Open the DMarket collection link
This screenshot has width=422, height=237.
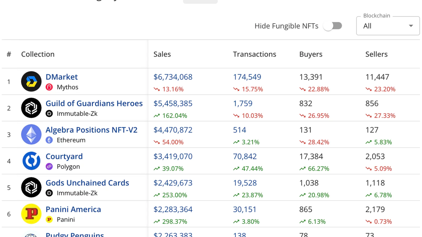[x=62, y=77]
